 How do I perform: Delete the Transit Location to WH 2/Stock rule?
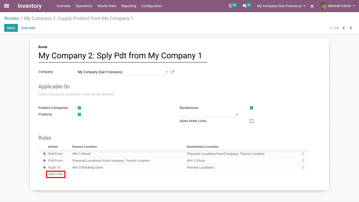[x=303, y=160]
